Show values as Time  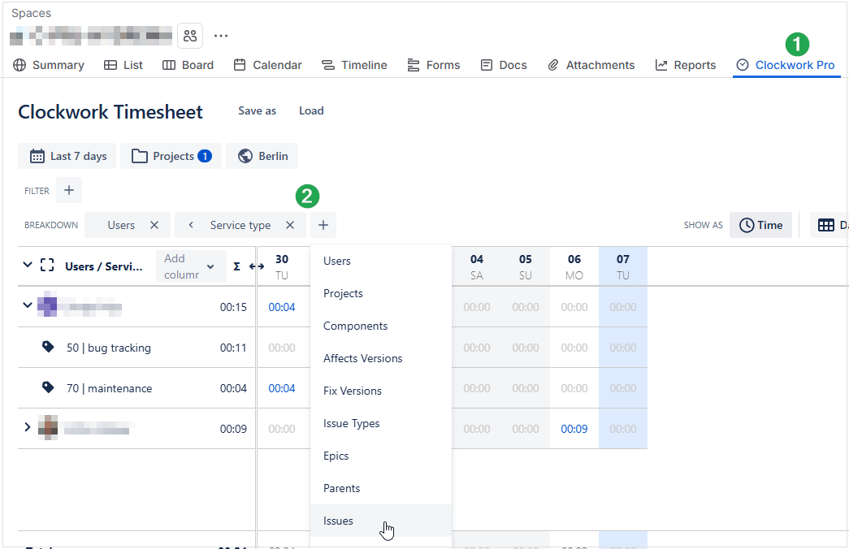click(x=760, y=225)
